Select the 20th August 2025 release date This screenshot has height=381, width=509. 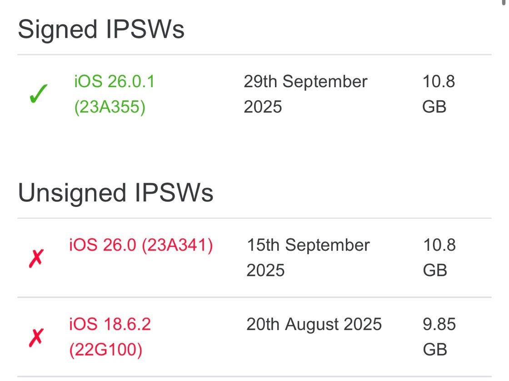pos(314,324)
